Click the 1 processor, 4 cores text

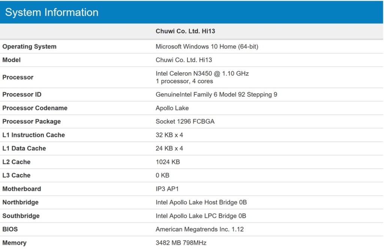184,81
